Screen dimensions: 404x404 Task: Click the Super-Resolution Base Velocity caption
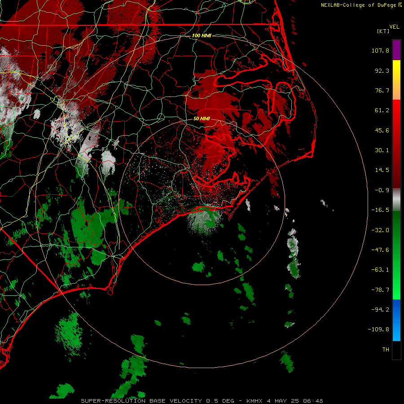tap(202, 401)
